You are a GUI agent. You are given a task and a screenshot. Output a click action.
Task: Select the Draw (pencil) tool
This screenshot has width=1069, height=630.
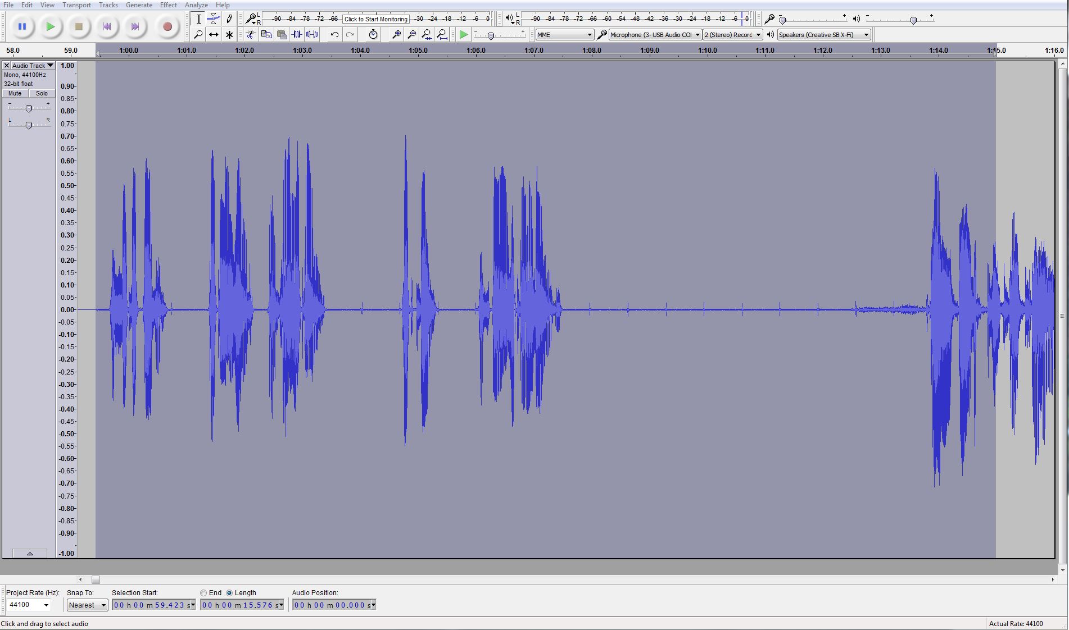point(229,19)
